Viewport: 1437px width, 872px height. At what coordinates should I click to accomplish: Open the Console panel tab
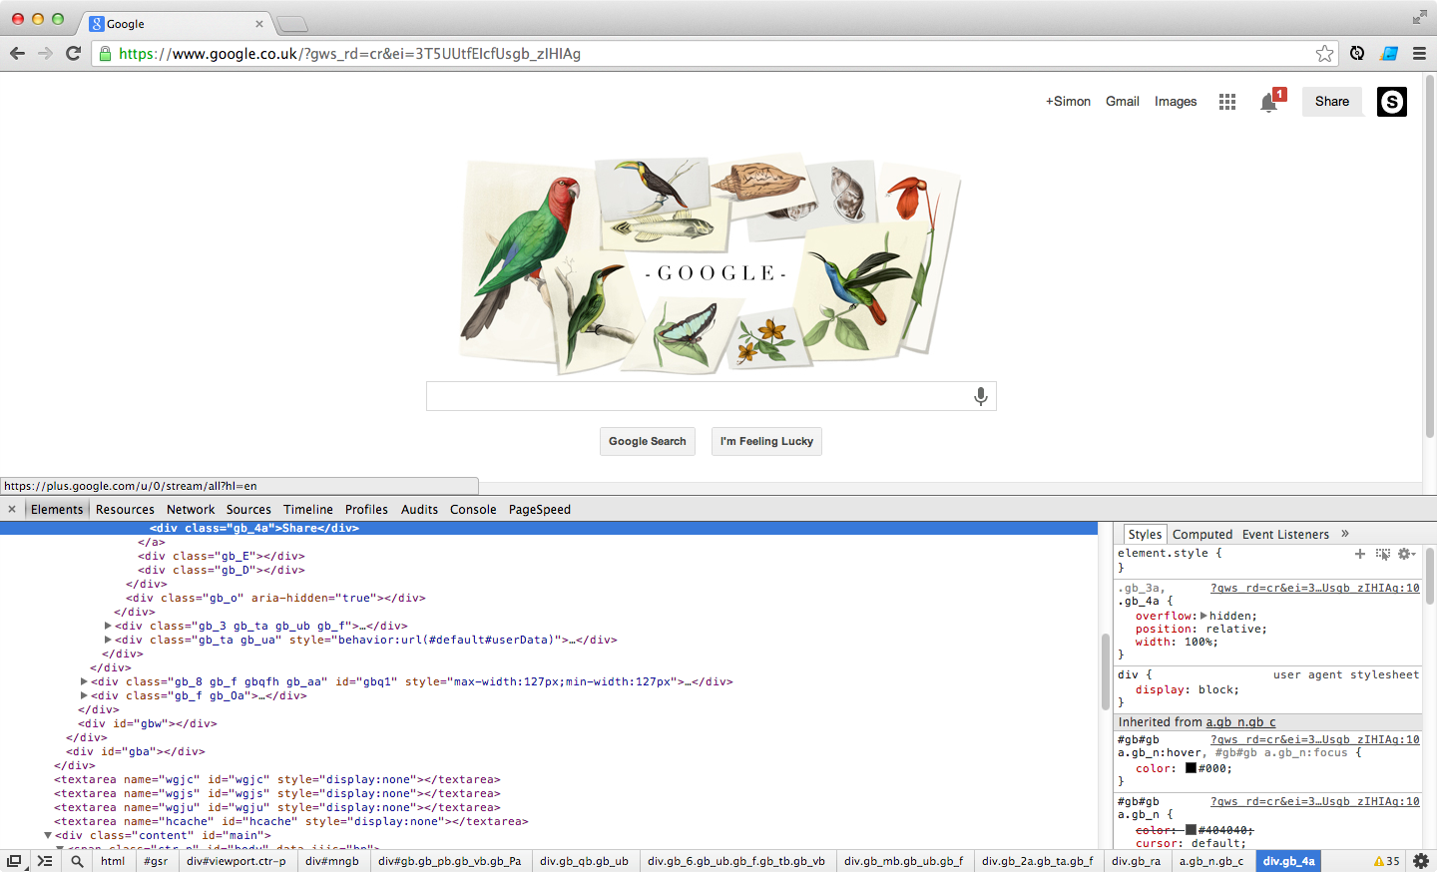[473, 509]
